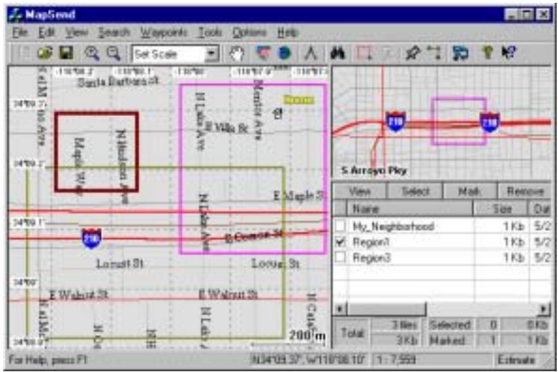Click the Save floppy disk icon
This screenshot has width=558, height=372.
point(66,53)
